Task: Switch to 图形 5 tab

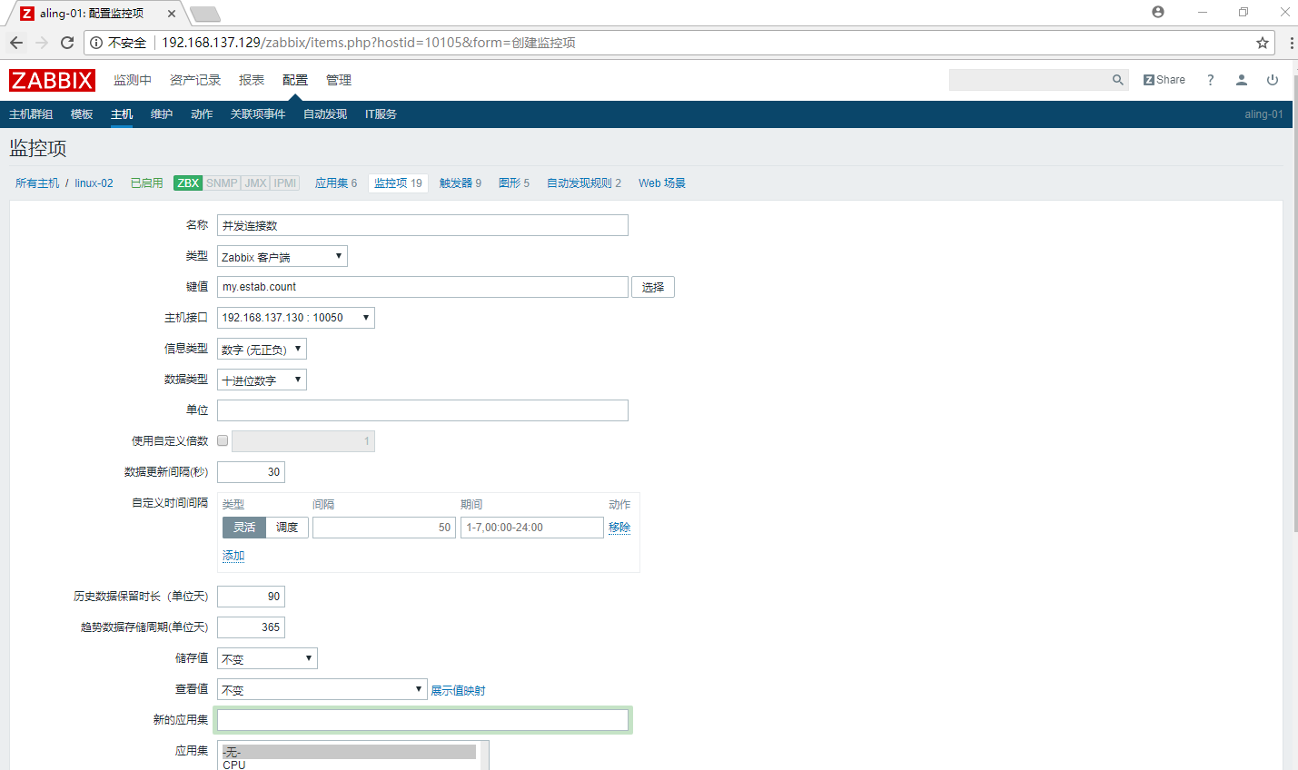Action: coord(514,183)
